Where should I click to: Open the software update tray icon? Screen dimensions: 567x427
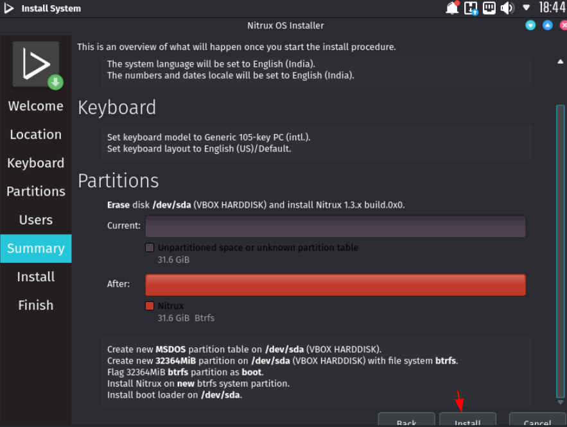pyautogui.click(x=471, y=8)
